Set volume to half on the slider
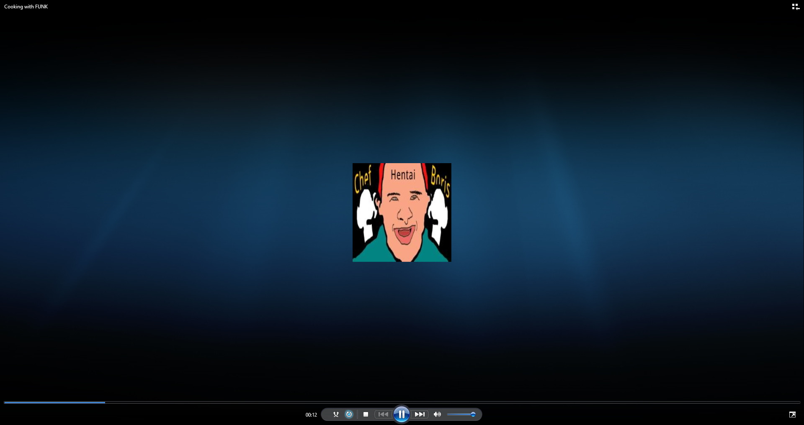Viewport: 804px width, 425px height. click(461, 414)
